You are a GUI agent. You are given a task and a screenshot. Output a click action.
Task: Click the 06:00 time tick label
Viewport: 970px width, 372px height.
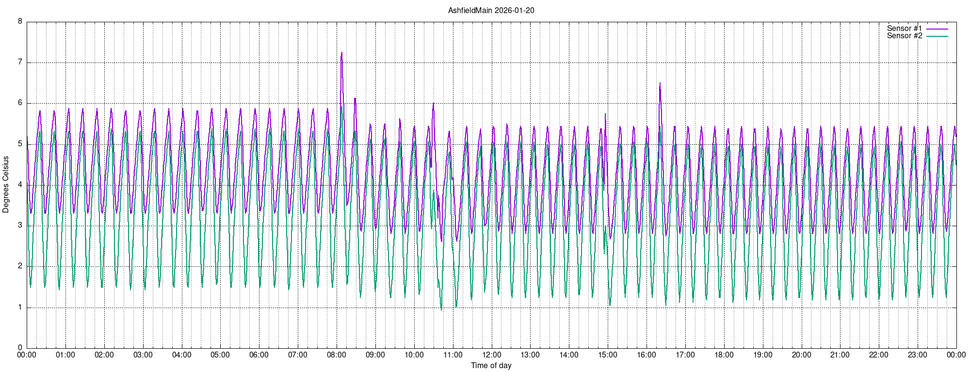pyautogui.click(x=259, y=355)
